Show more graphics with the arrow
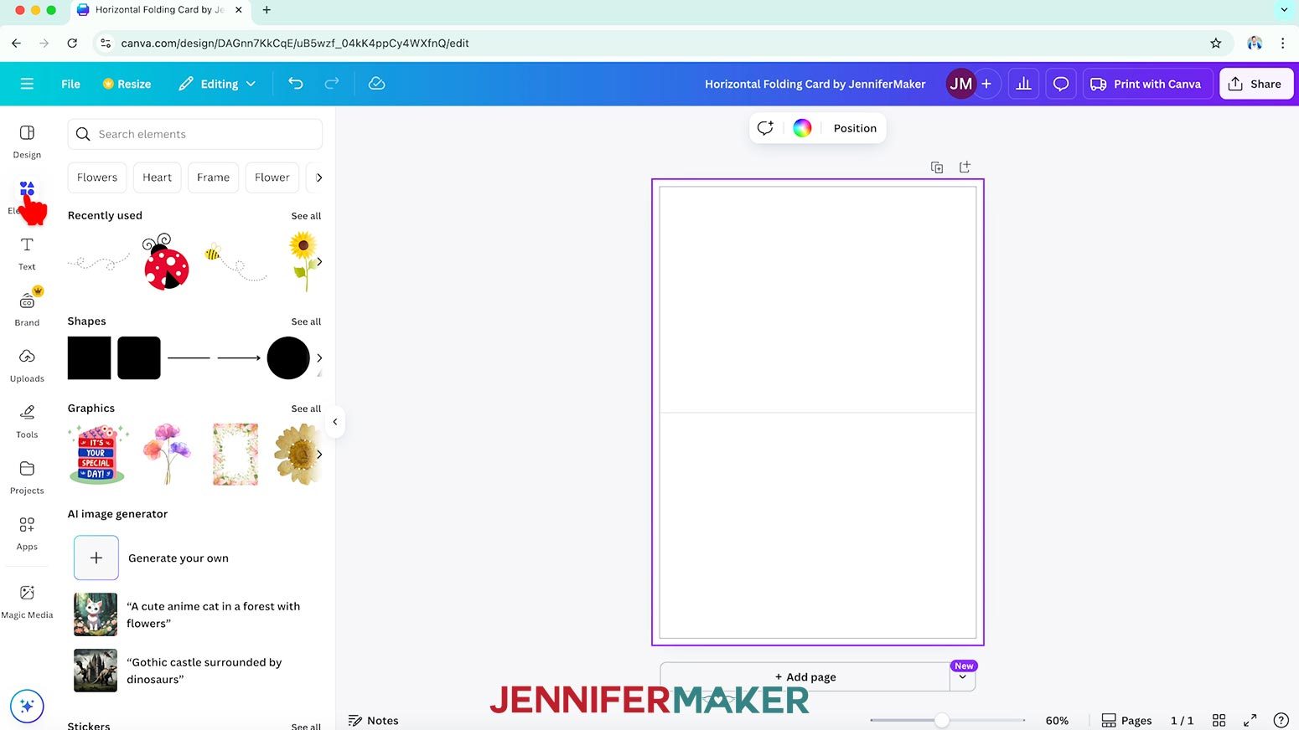The width and height of the screenshot is (1299, 730). (319, 455)
